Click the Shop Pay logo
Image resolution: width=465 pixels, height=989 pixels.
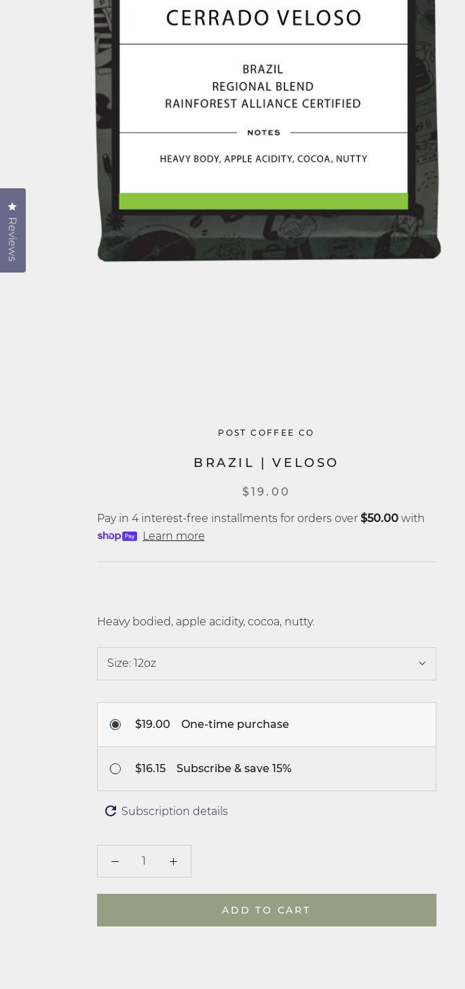(117, 536)
